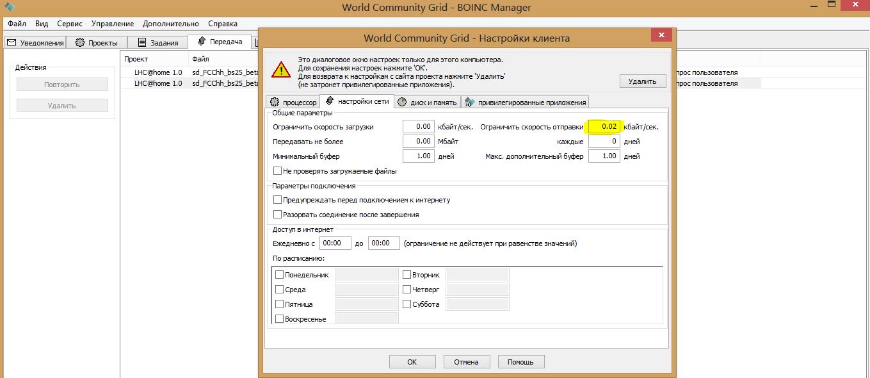
Task: Confirm settings with the OK button
Action: 412,362
